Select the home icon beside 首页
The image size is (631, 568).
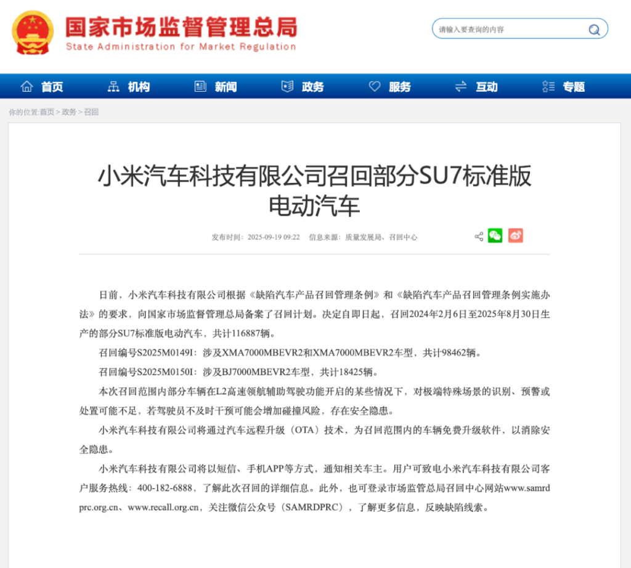coord(26,86)
